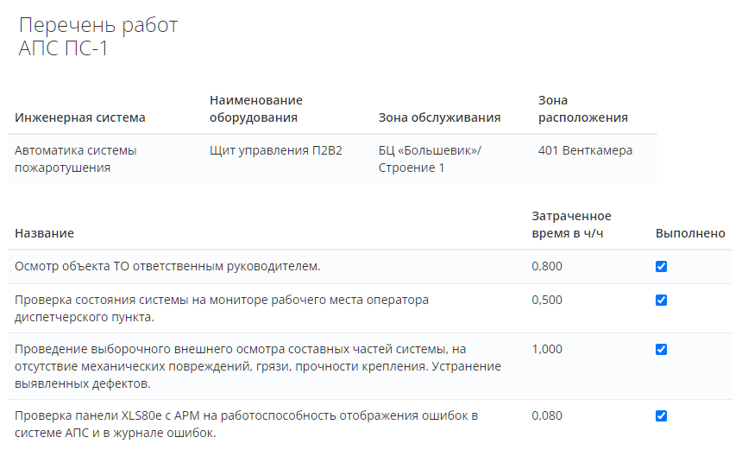
Task: Uncheck the 'Проверка панели XLS80e' checkbox
Action: [661, 416]
